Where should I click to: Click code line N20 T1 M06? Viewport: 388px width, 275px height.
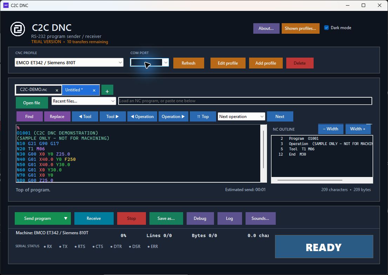tap(31, 149)
